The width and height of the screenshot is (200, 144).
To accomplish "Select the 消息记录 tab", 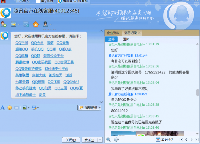I will point(130,33).
